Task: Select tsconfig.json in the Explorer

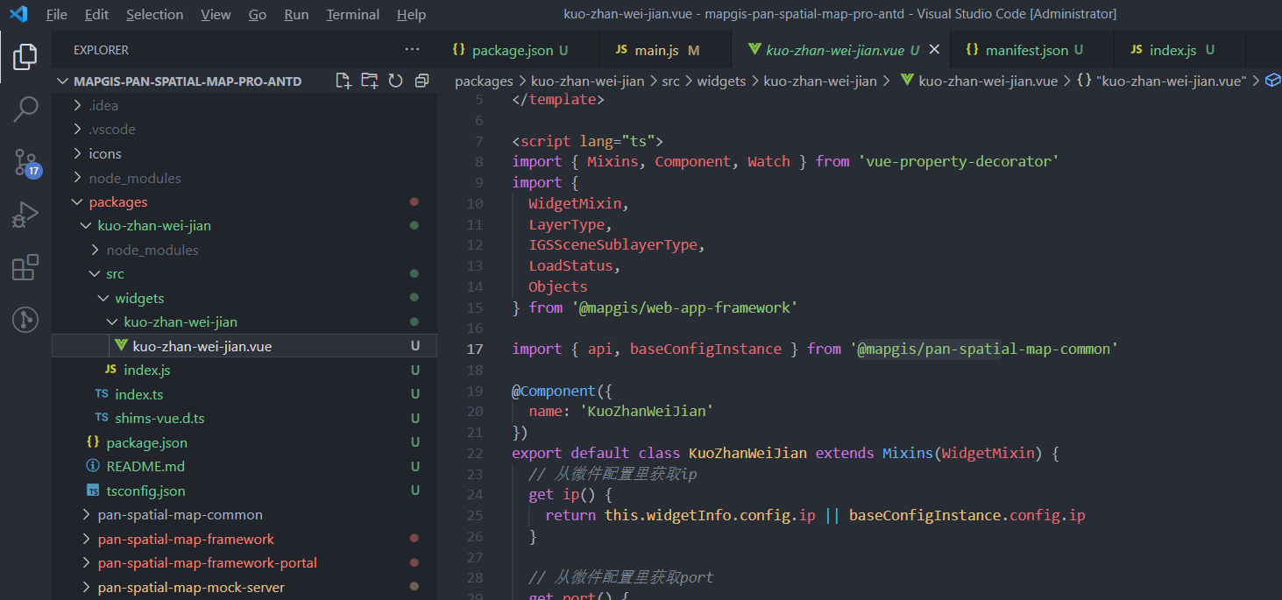Action: (145, 491)
